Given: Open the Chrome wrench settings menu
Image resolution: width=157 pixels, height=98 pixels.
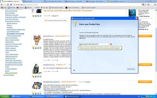Looking at the screenshot, I should (155, 5).
